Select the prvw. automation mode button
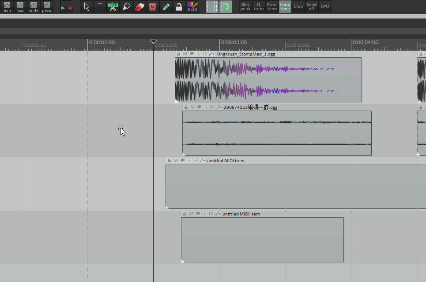 (x=47, y=7)
